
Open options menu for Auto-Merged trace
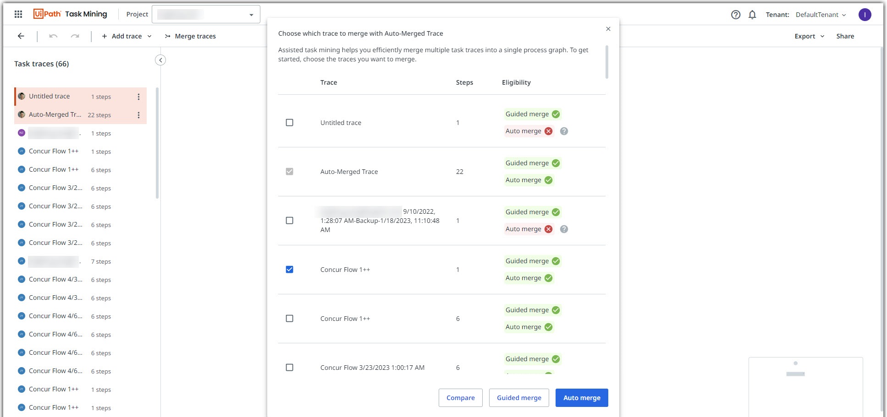click(138, 115)
